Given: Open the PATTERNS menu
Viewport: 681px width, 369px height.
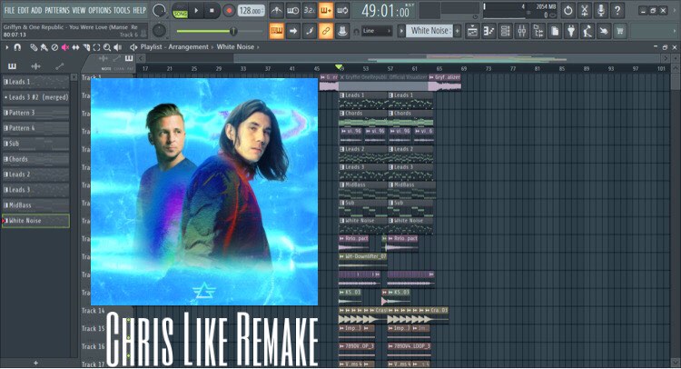Looking at the screenshot, I should (57, 10).
